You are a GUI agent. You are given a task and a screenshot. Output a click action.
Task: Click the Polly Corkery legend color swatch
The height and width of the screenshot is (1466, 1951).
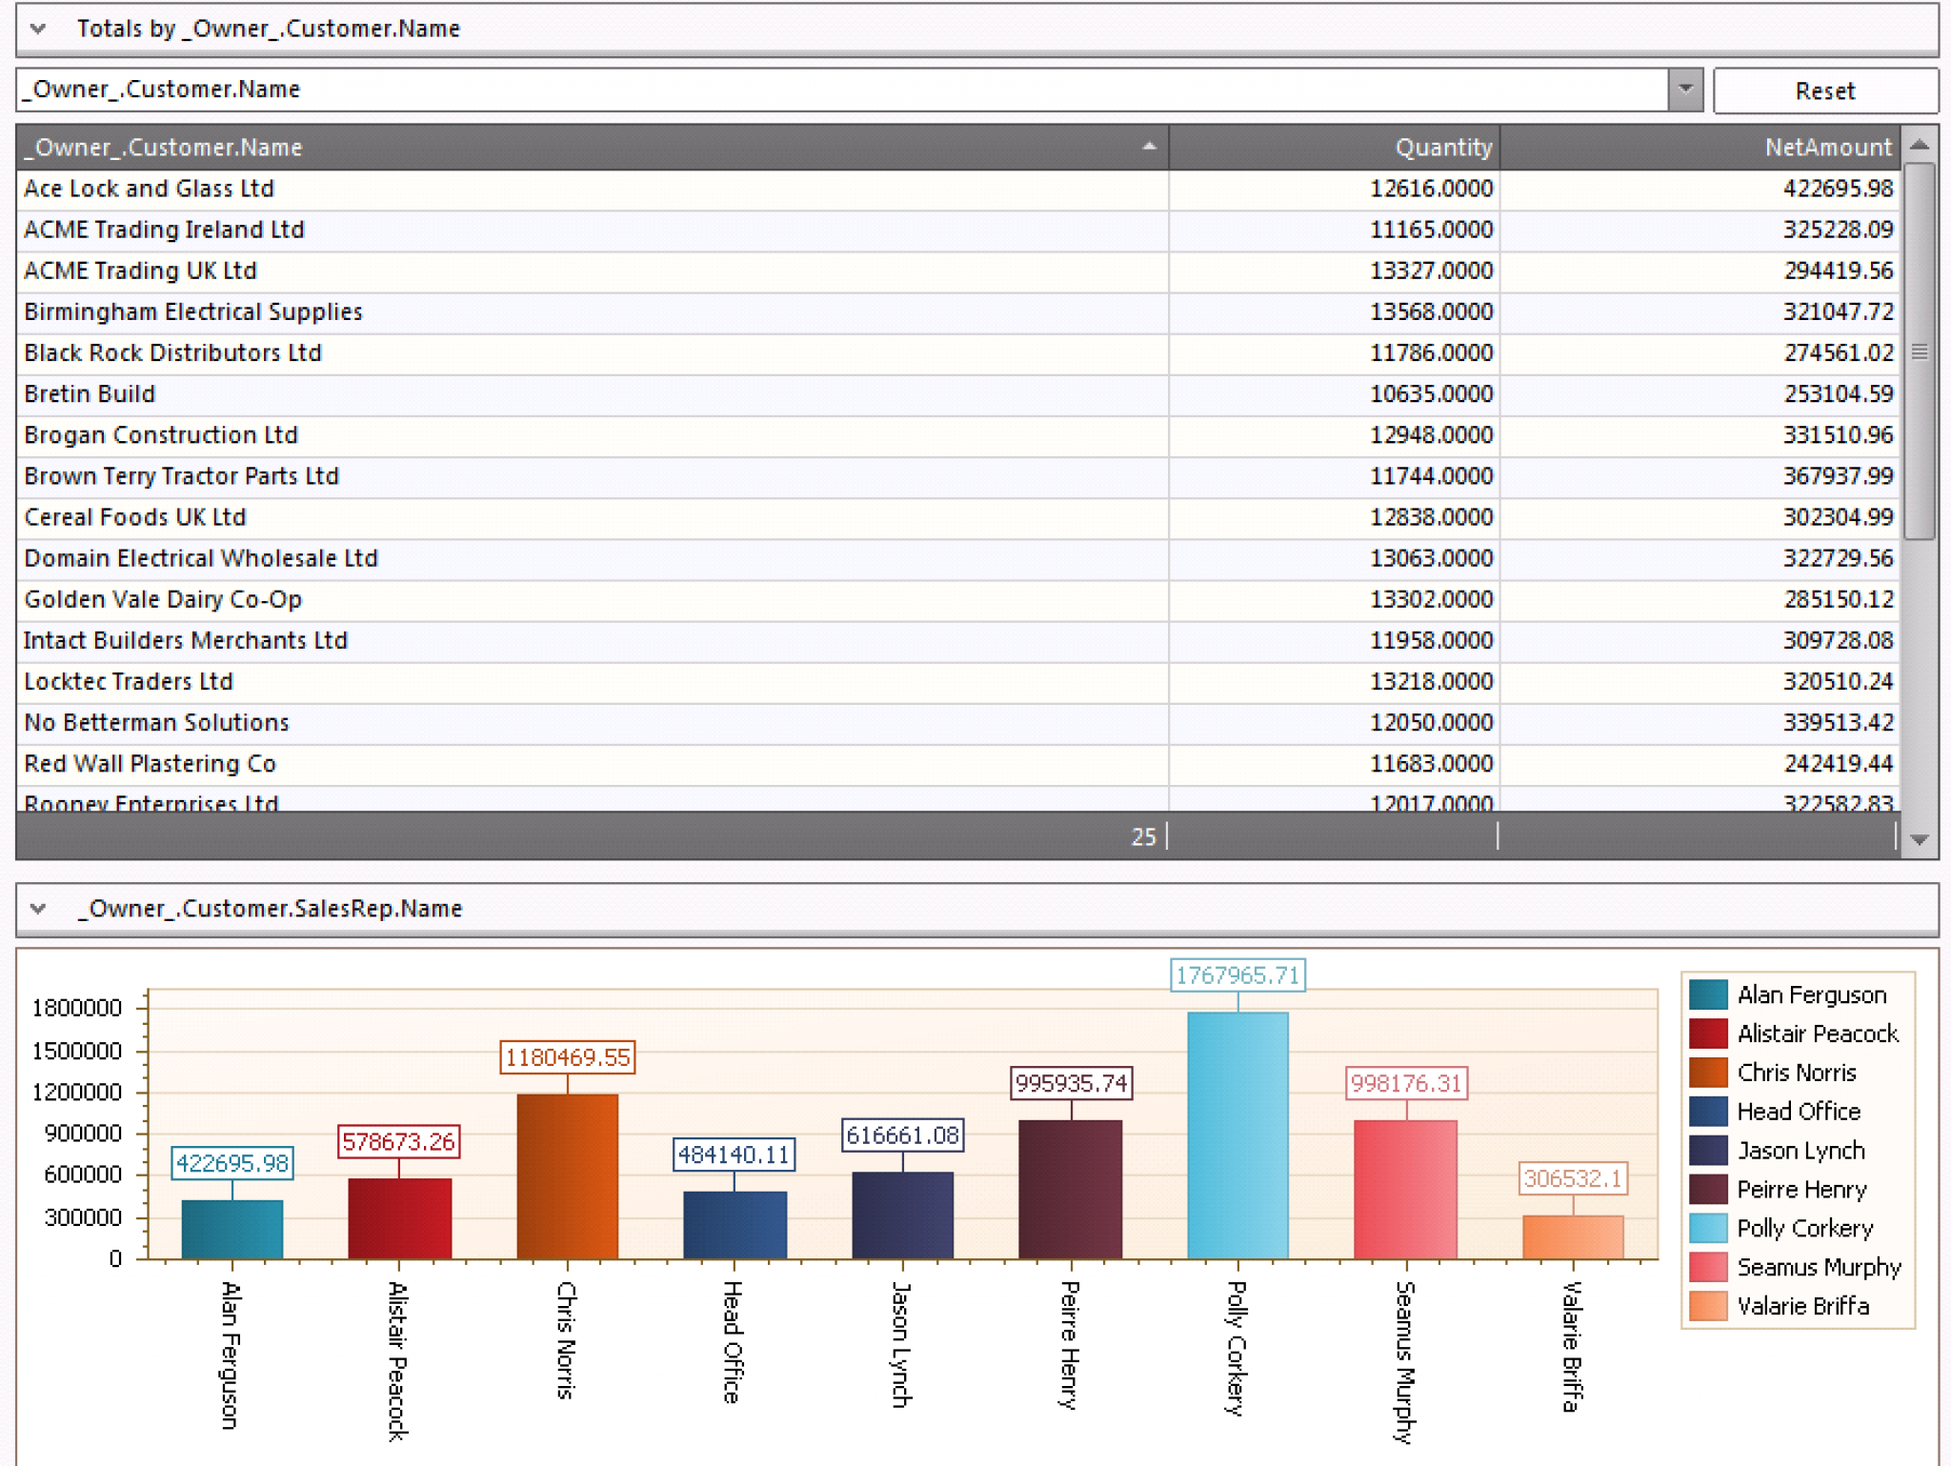click(x=1710, y=1229)
